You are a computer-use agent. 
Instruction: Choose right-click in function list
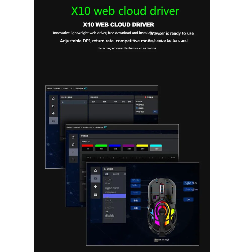112,188
